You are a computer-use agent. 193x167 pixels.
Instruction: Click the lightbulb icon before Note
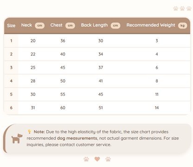pos(29,131)
